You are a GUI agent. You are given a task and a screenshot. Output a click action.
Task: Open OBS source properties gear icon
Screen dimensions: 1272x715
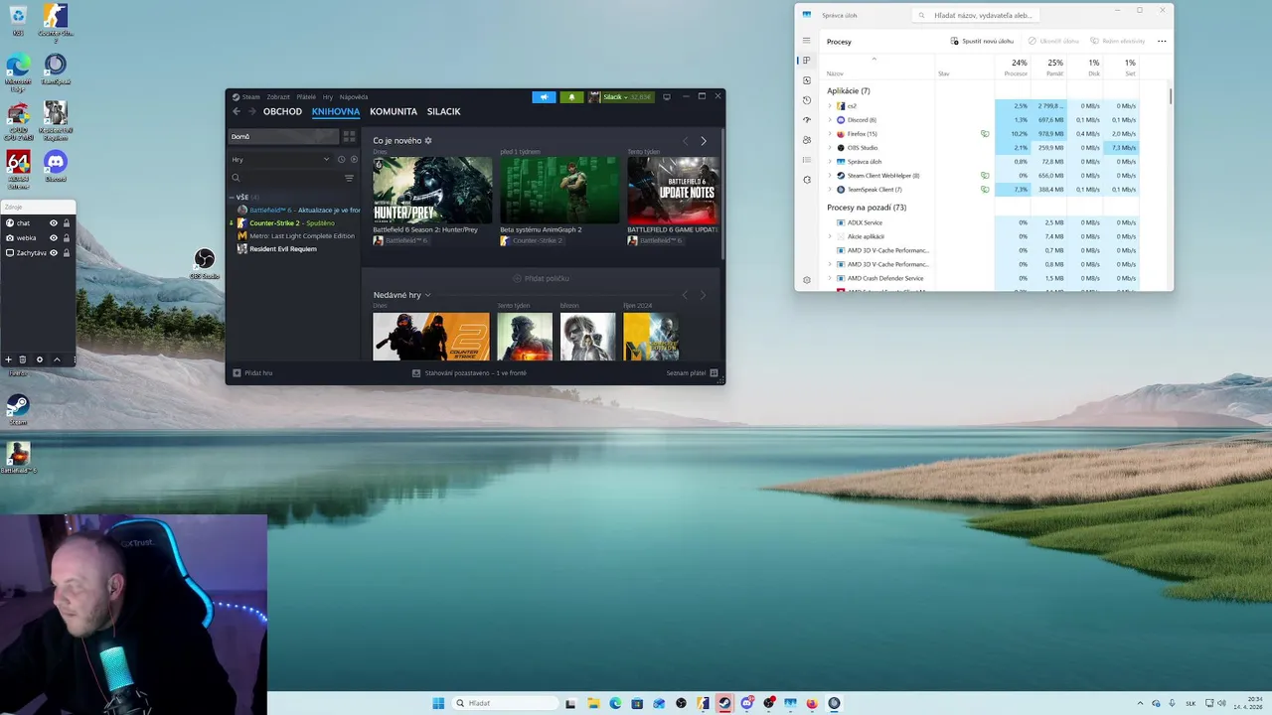click(x=40, y=359)
